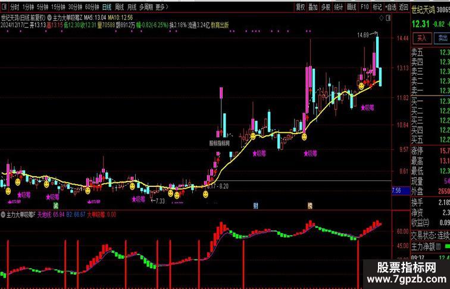Select the 日线 daily chart tab
The image size is (450, 289).
tap(107, 7)
